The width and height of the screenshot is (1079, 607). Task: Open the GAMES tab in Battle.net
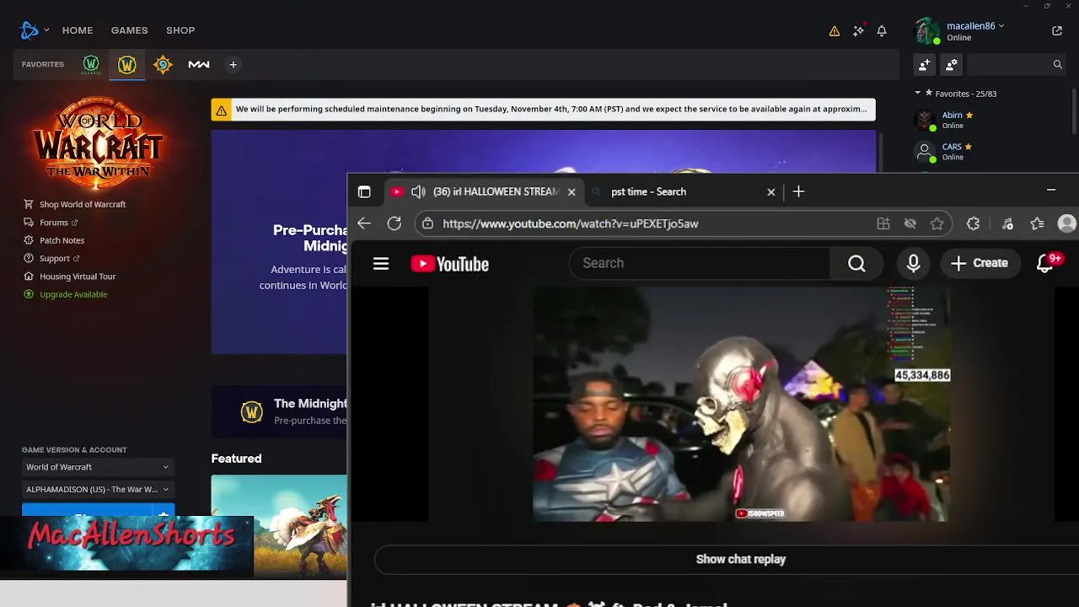click(x=129, y=30)
